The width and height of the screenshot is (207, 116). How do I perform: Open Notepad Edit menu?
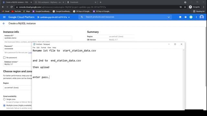tap(38, 48)
